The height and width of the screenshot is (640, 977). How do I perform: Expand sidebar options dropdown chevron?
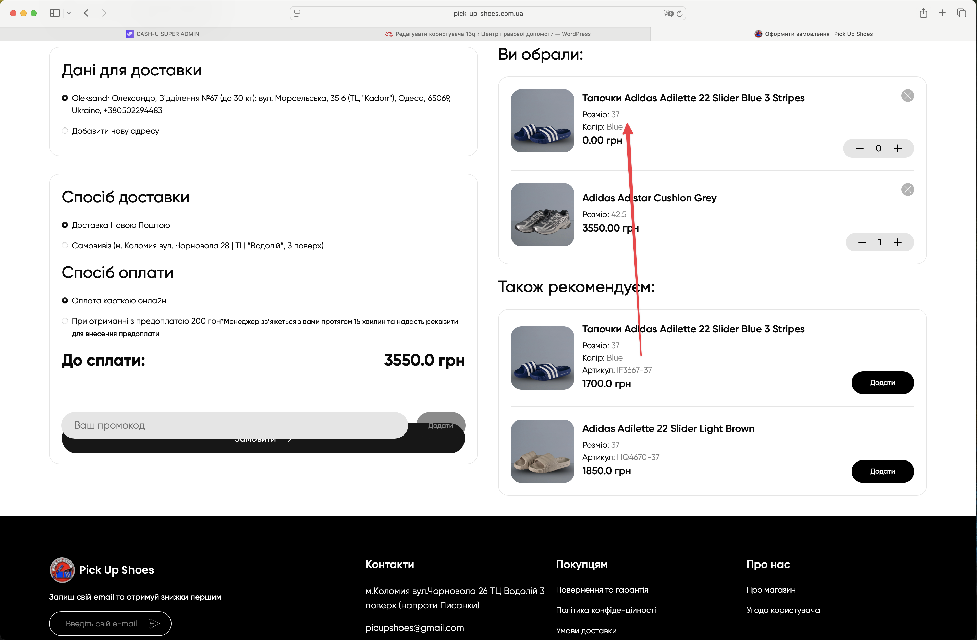pyautogui.click(x=69, y=13)
